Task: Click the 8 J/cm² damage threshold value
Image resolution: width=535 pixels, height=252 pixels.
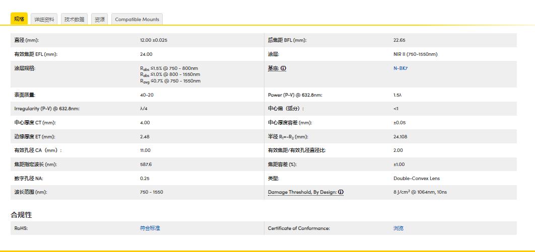Action: [x=420, y=192]
